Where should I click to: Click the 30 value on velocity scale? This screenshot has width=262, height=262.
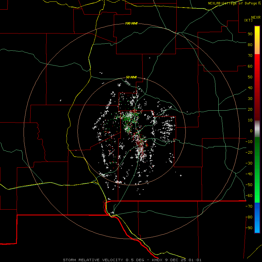(x=250, y=99)
